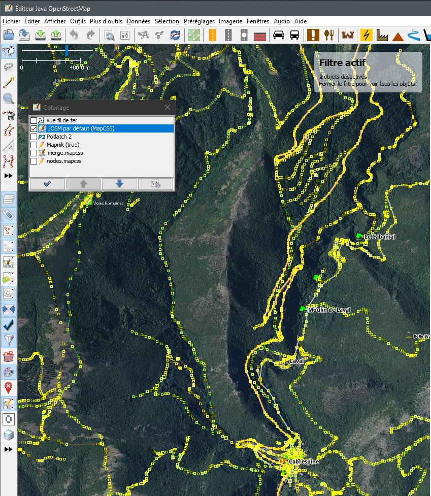Open the preferences toolbar icon
This screenshot has height=496, width=431.
coord(125,35)
